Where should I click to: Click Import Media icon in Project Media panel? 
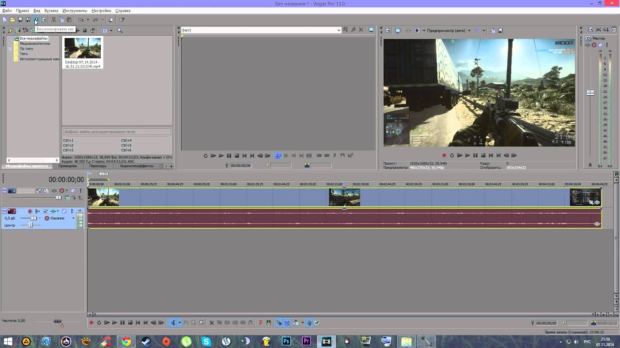[17, 30]
